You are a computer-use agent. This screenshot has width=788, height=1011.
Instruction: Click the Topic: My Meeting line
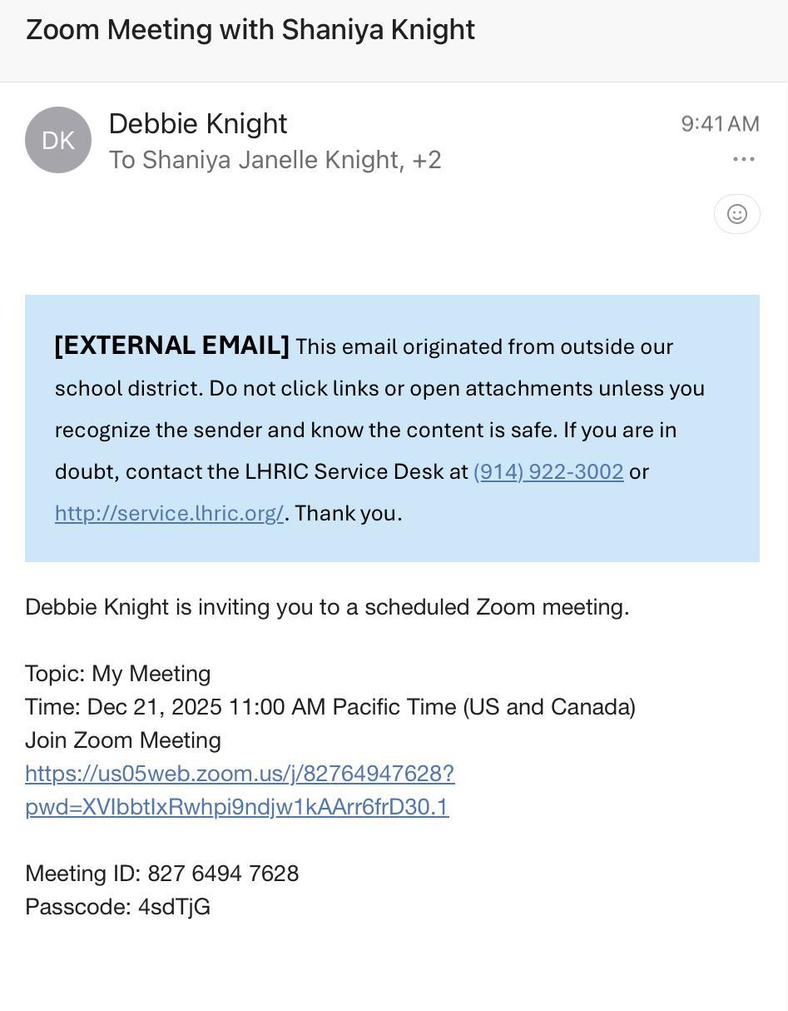[118, 674]
